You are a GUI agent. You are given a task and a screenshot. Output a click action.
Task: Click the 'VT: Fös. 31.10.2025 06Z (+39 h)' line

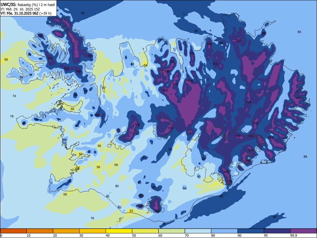tap(26, 13)
